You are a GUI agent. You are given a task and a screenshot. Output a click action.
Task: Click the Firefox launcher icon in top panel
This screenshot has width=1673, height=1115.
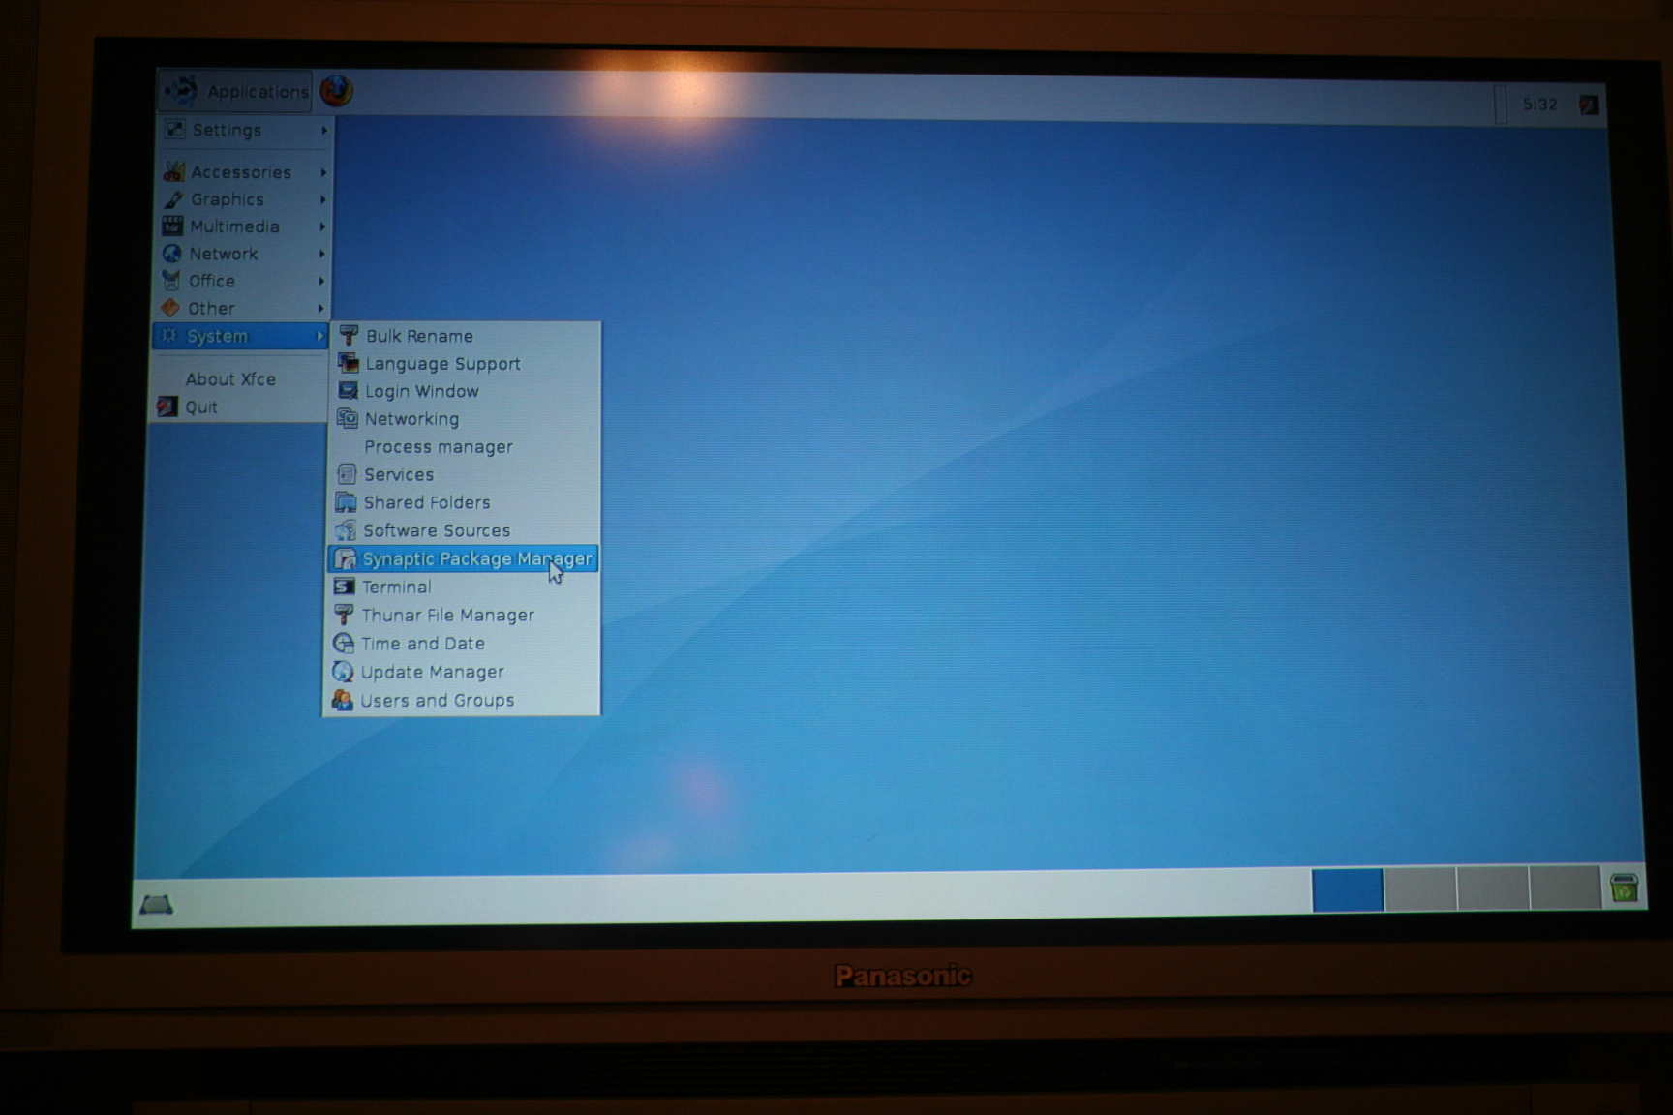[336, 91]
